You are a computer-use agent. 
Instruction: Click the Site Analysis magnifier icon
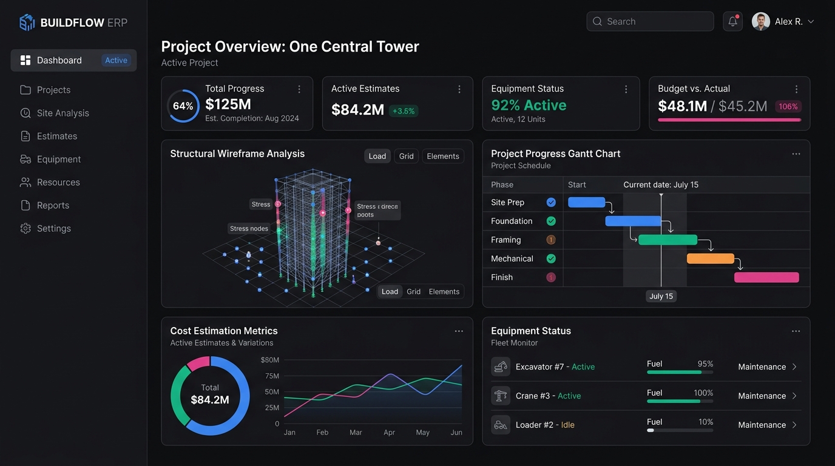click(25, 113)
